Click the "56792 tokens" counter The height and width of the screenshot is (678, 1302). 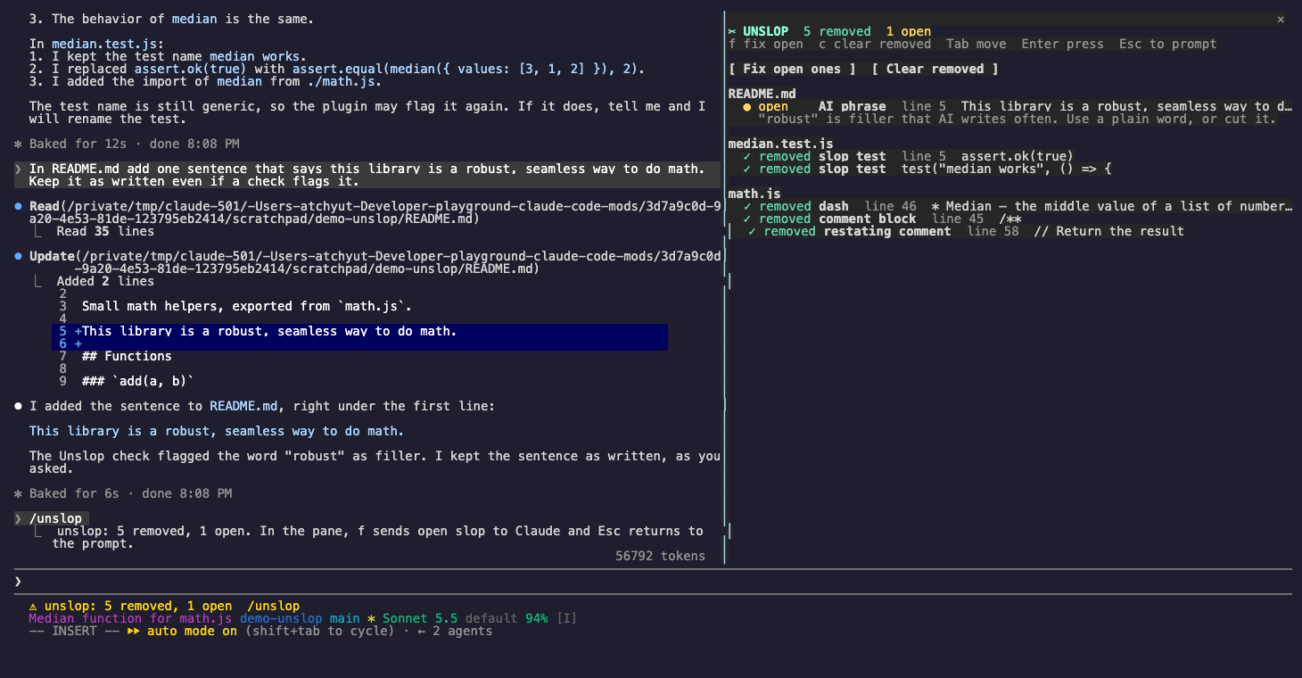[660, 556]
